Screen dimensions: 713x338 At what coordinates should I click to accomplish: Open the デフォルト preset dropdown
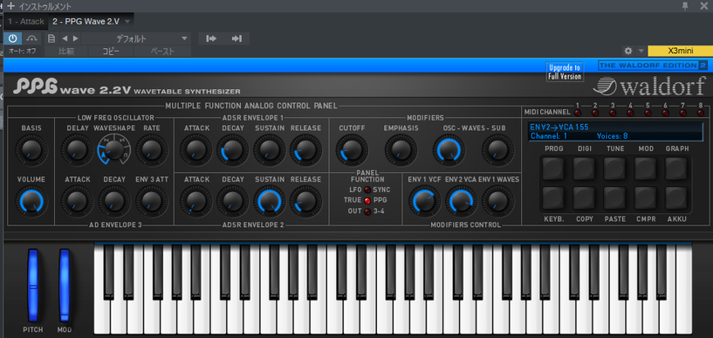[x=136, y=38]
